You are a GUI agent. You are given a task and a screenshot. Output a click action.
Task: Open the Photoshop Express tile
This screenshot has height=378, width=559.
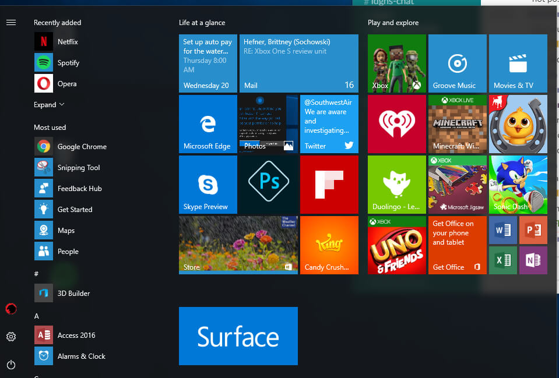(x=269, y=185)
